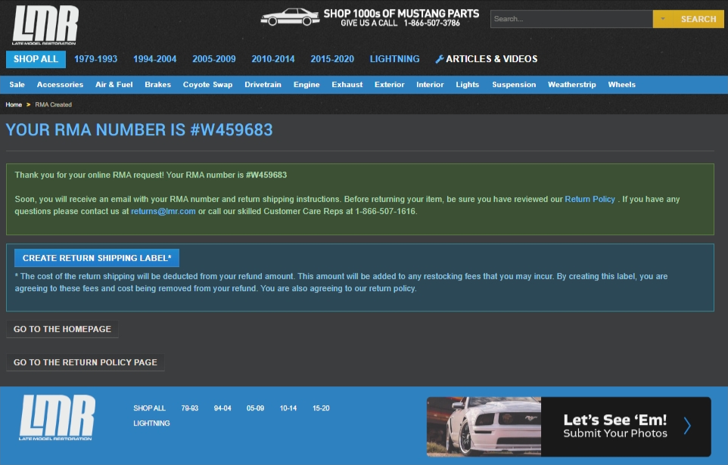Click the Coyote Swap category link
This screenshot has width=728, height=465.
point(207,84)
